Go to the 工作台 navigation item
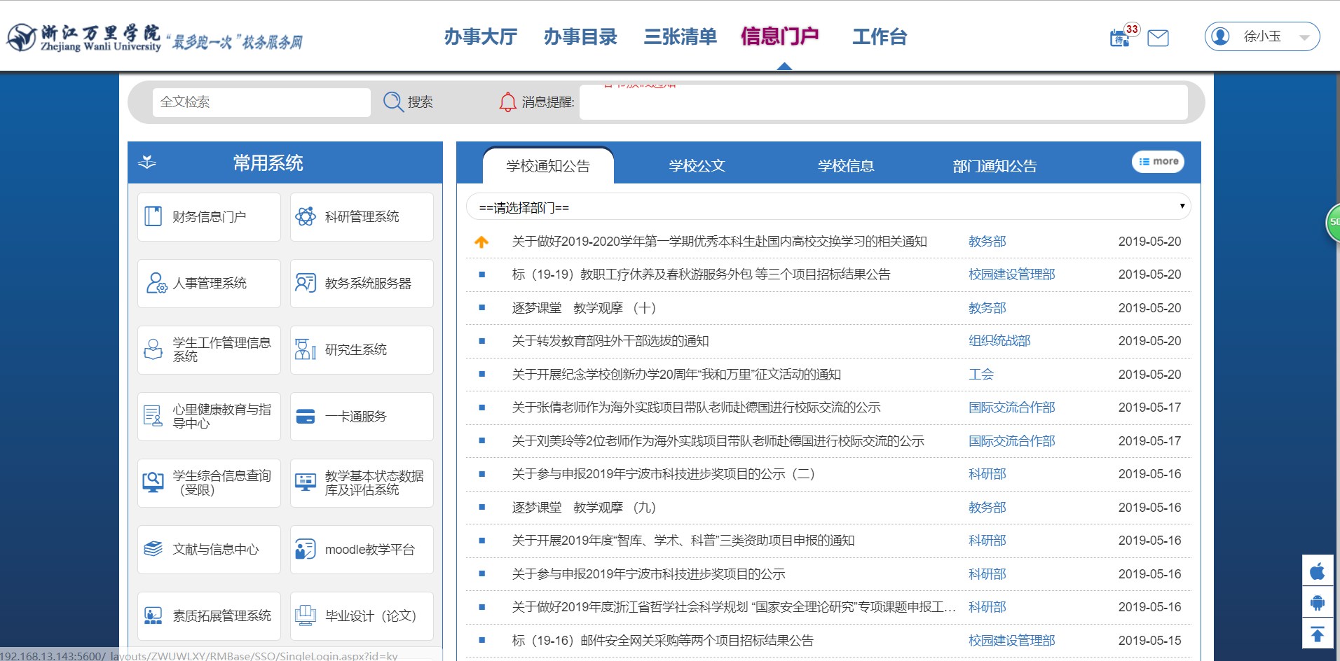The image size is (1340, 661). [x=879, y=36]
